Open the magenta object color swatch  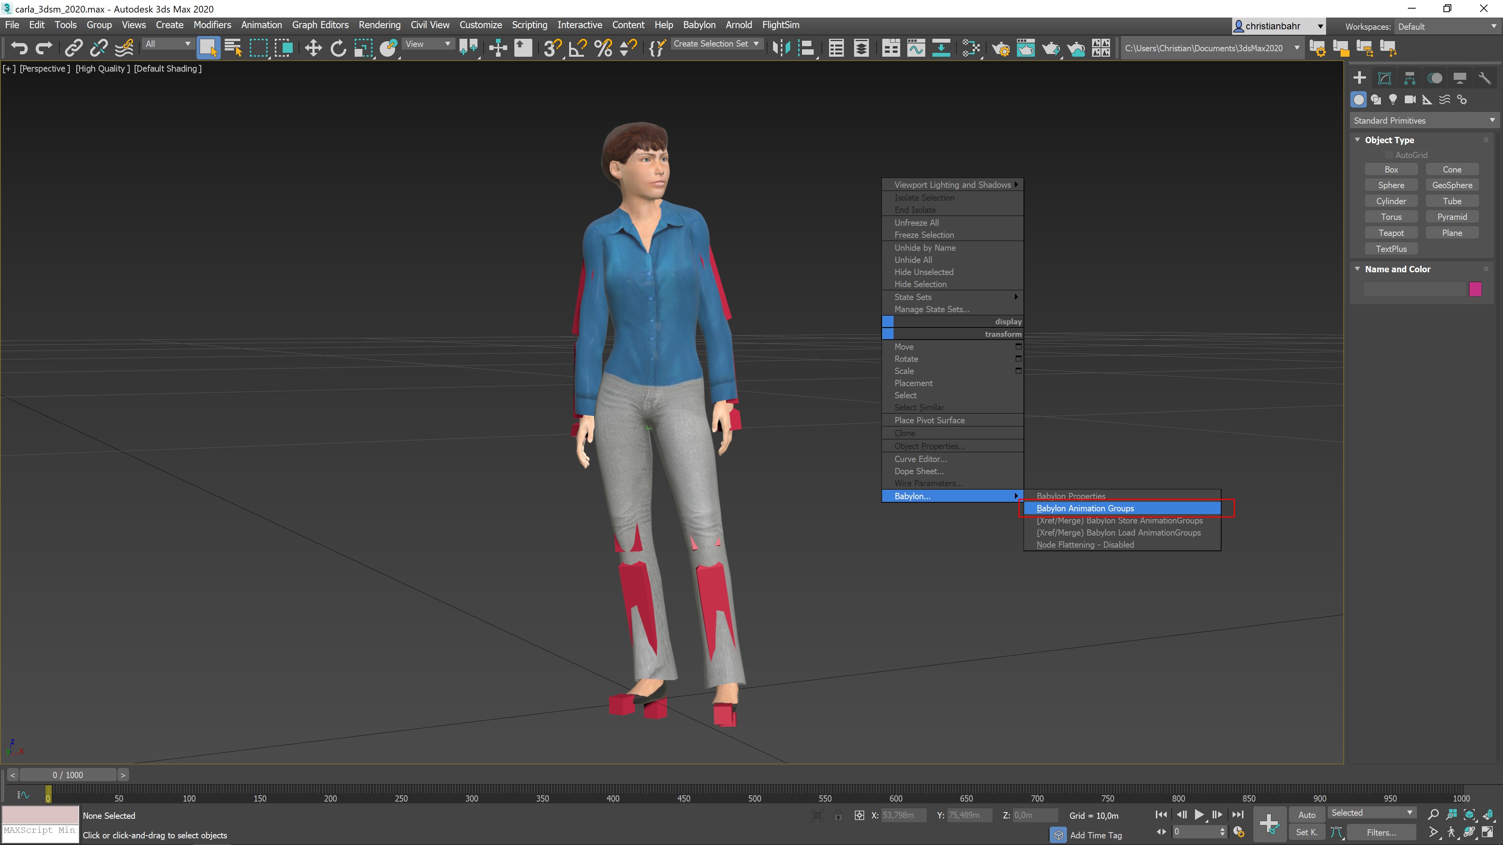tap(1475, 289)
